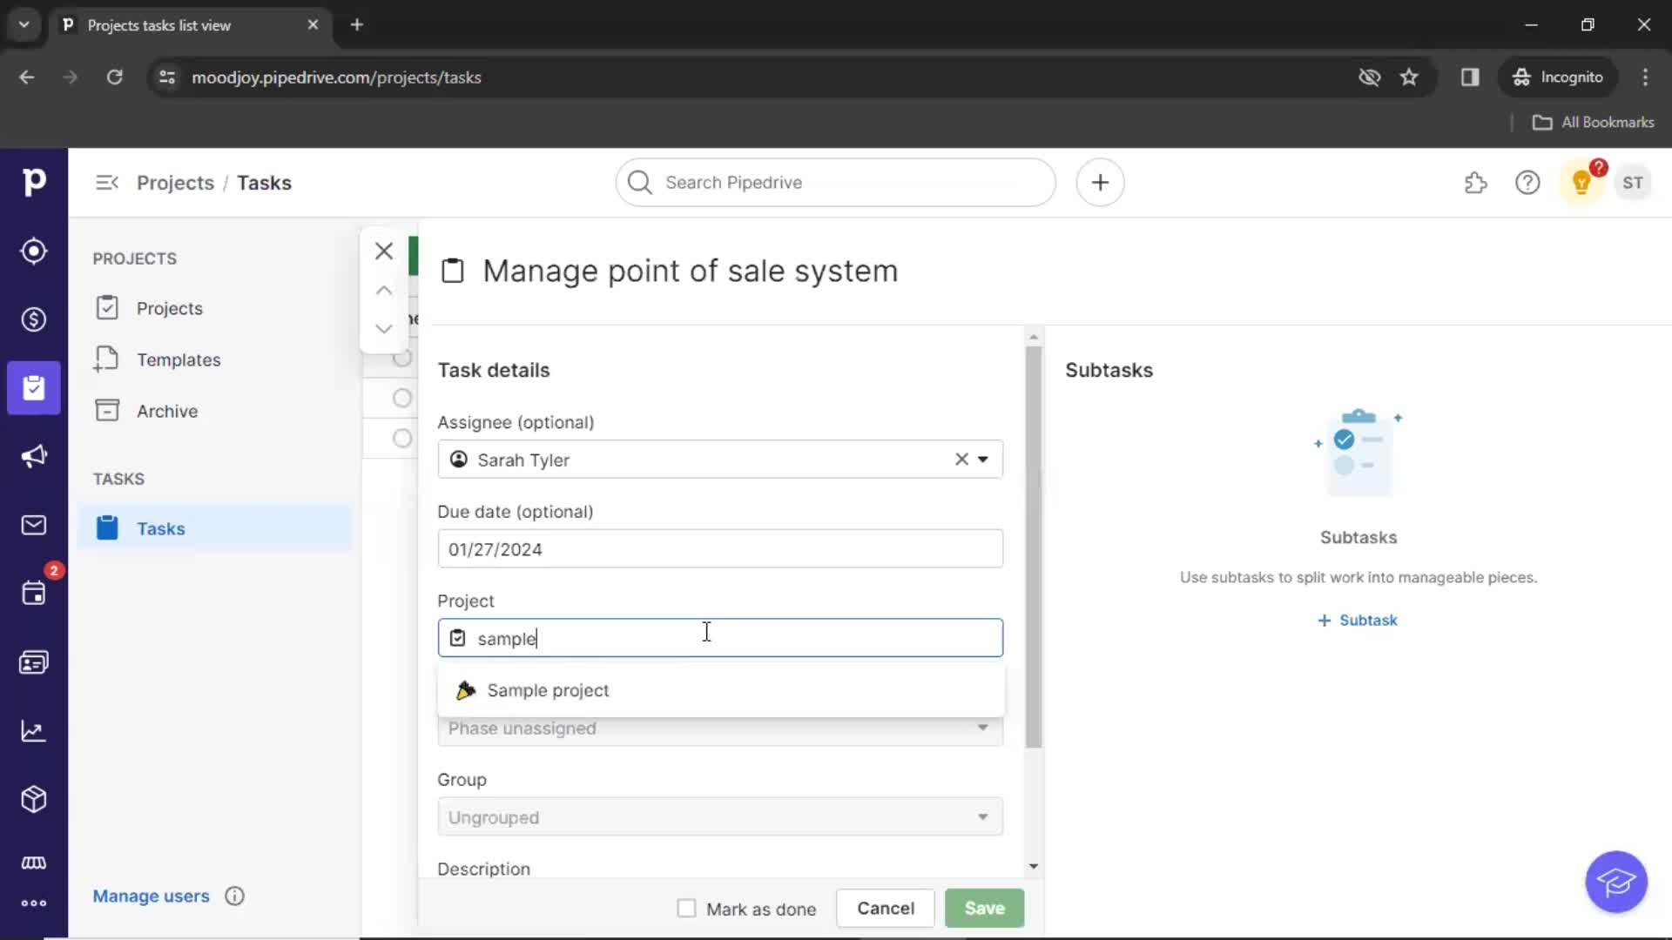Open the sales assistant lightbulb icon
Viewport: 1672px width, 940px height.
point(1581,183)
